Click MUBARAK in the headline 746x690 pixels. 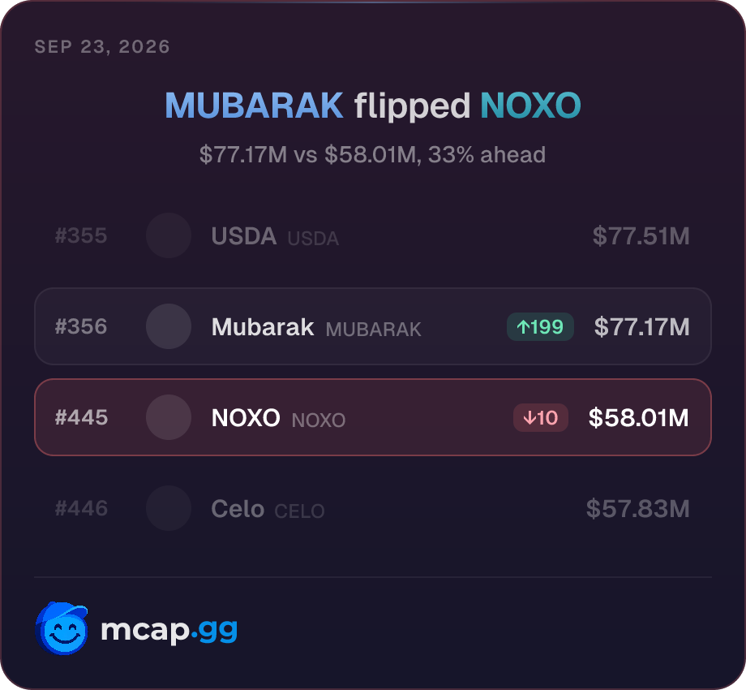click(x=254, y=106)
